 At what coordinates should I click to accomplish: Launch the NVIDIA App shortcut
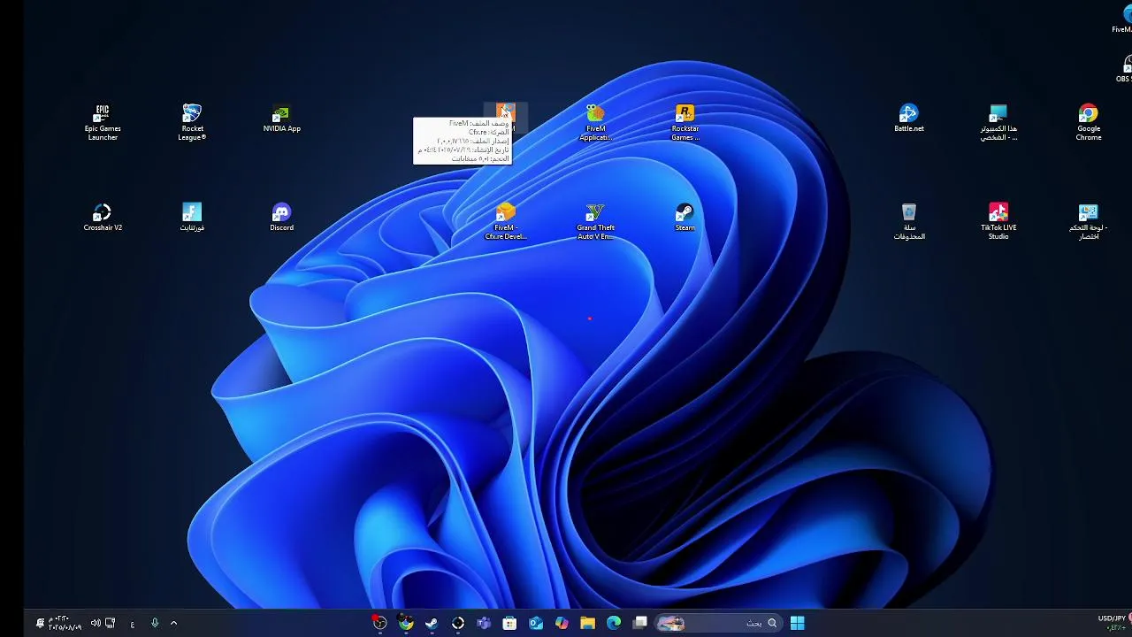[281, 119]
